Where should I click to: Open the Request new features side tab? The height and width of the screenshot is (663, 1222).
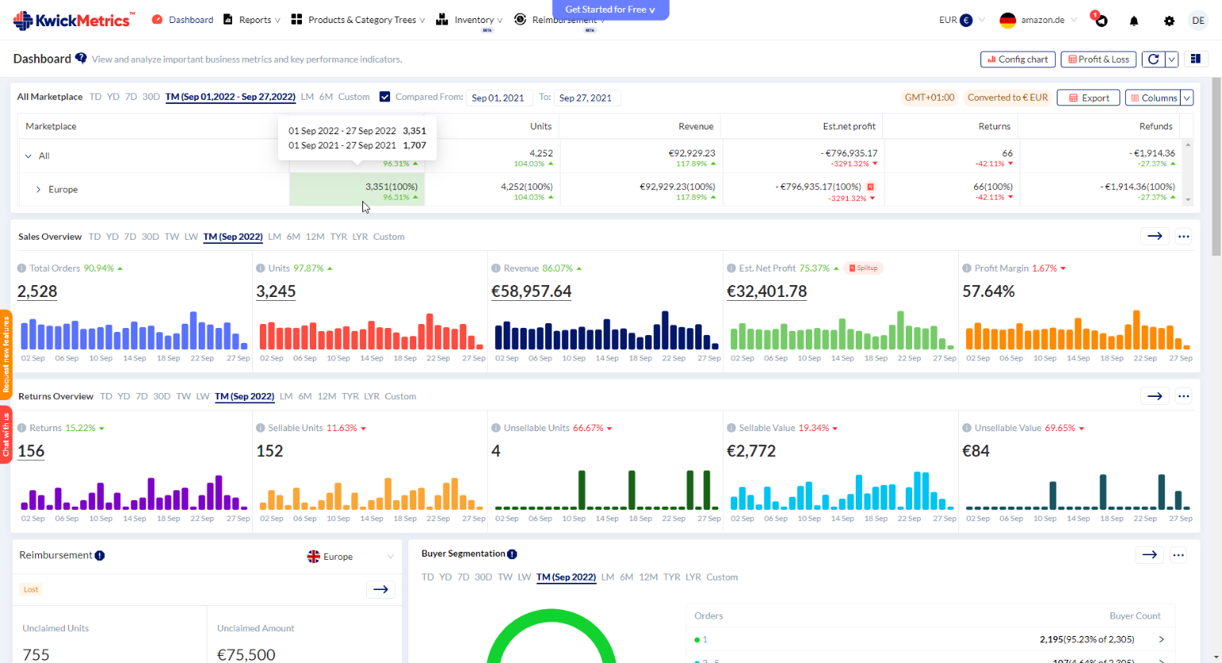pyautogui.click(x=6, y=355)
